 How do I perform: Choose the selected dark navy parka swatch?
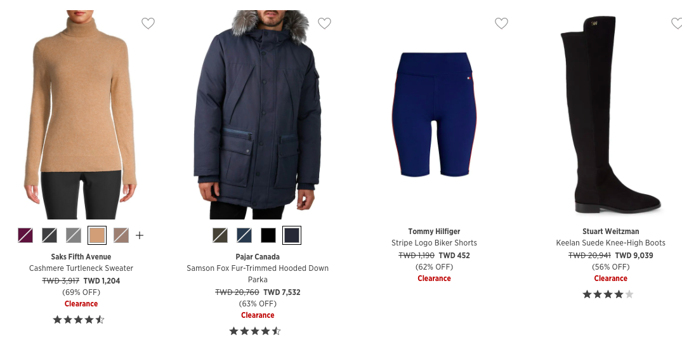(291, 235)
